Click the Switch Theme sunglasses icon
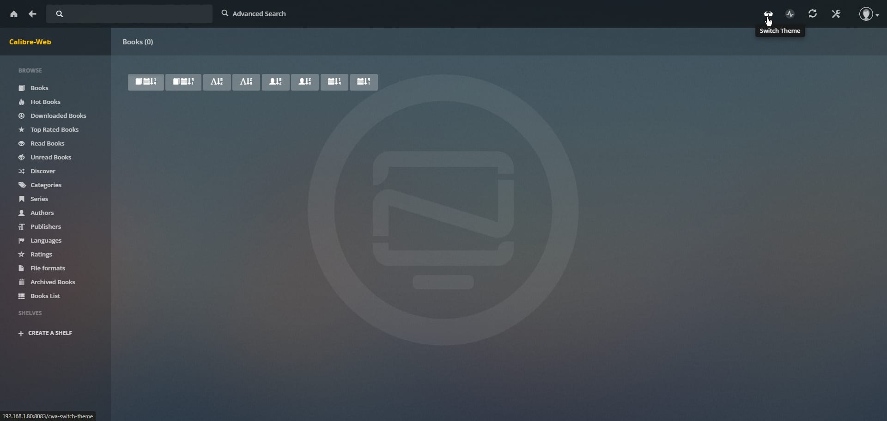Screen dimensions: 887x421 point(768,14)
